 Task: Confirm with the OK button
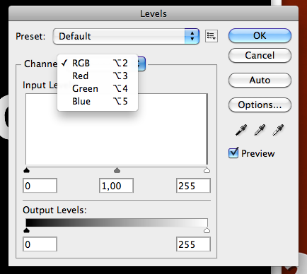pyautogui.click(x=260, y=36)
